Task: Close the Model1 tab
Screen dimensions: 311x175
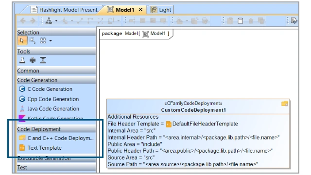Action: tap(140, 10)
